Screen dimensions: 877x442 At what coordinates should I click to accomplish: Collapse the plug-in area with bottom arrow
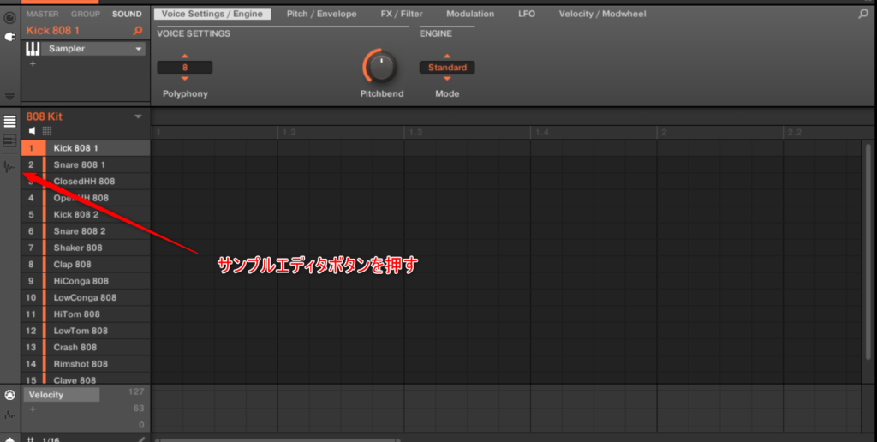coord(10,97)
